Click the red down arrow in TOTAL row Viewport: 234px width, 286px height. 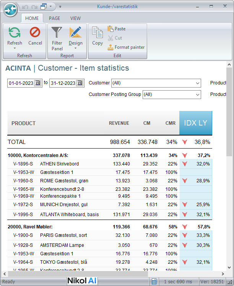[185, 142]
